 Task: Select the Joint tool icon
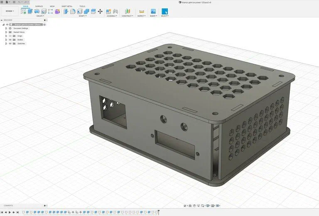115,11
